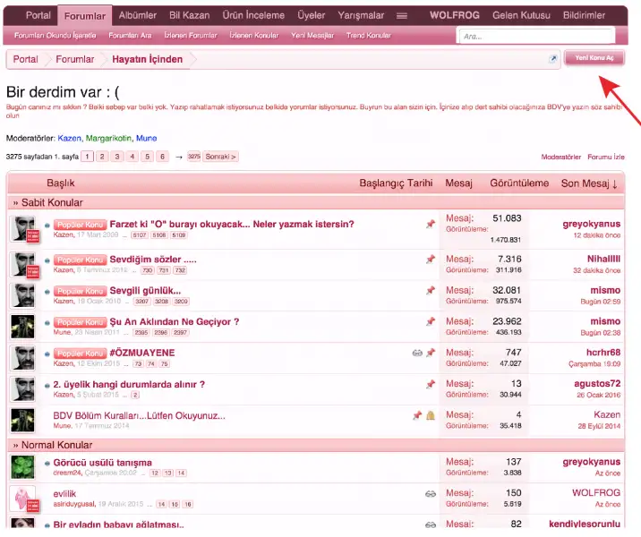Open Ürün İnceleme tab
641x537 pixels.
point(253,15)
